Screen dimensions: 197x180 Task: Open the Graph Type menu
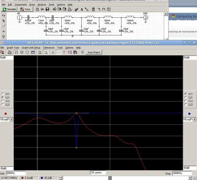13,48
